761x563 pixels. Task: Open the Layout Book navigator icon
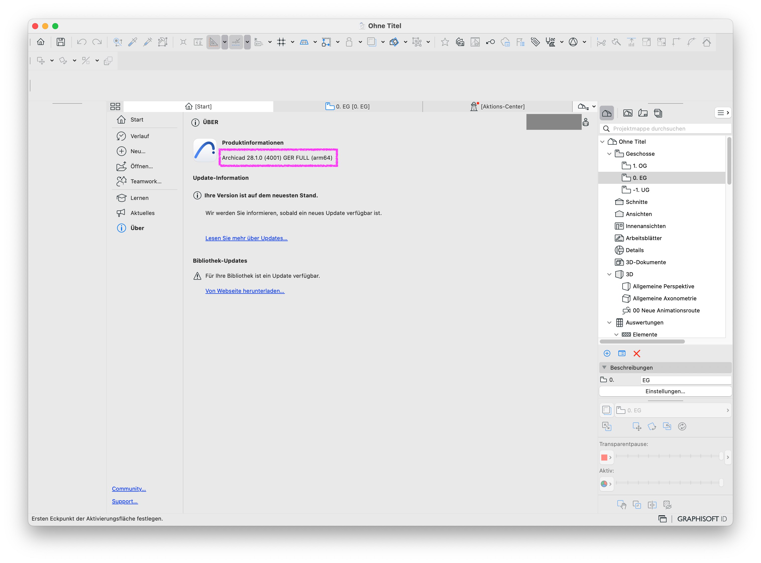643,113
